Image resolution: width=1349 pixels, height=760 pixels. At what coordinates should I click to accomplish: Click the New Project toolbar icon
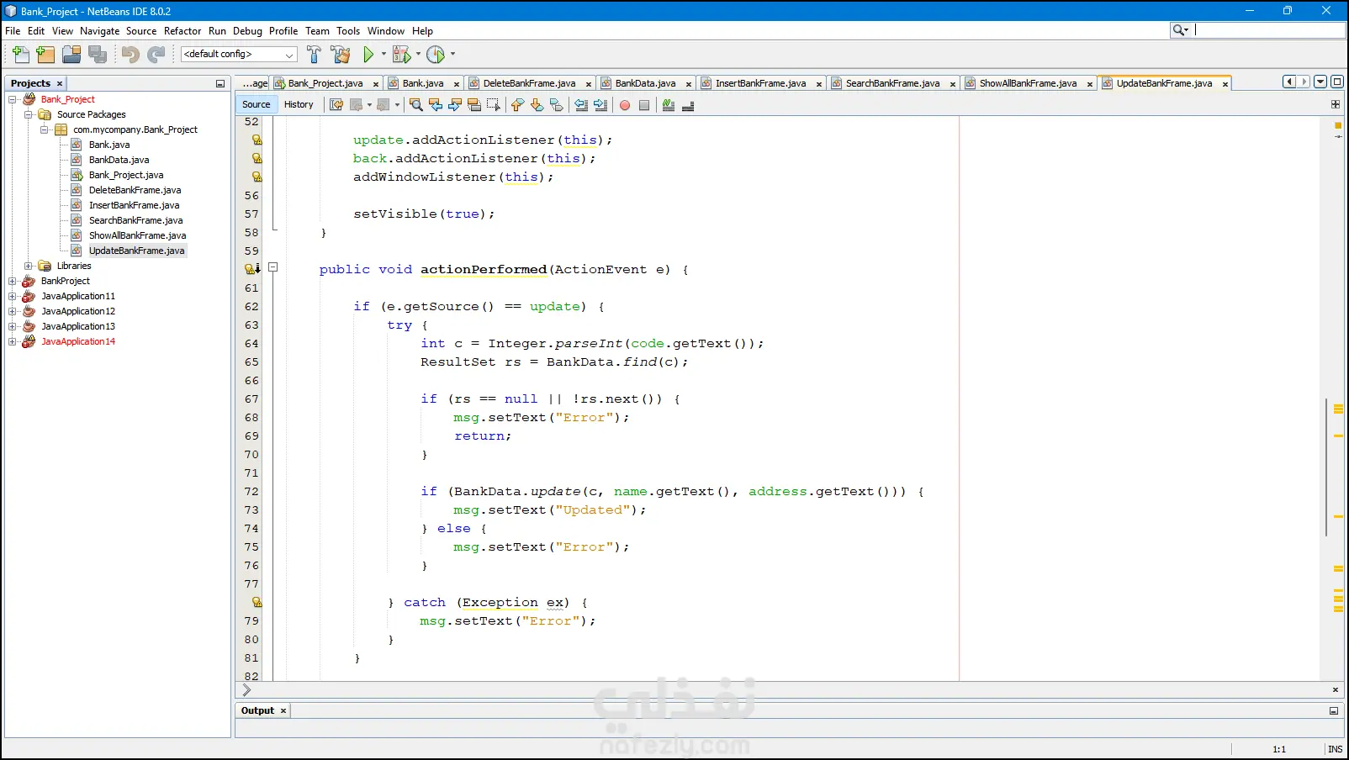[45, 55]
